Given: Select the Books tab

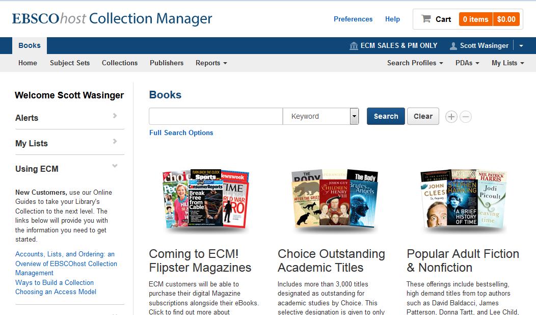Looking at the screenshot, I should 30,45.
